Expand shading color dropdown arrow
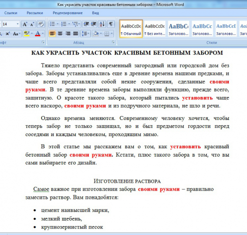The width and height of the screenshot is (247, 235). pyautogui.click(x=101, y=34)
